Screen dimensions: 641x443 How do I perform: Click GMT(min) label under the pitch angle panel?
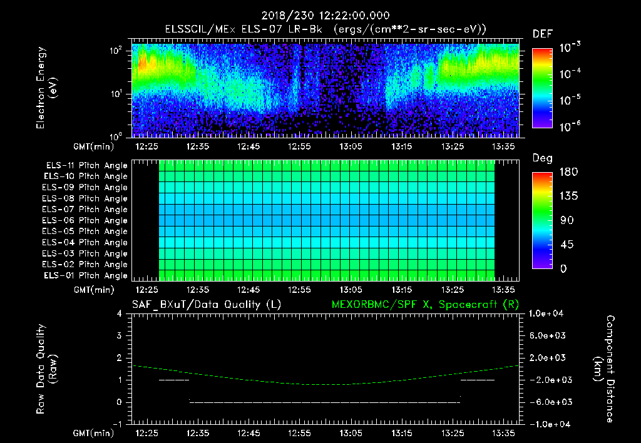(x=94, y=290)
